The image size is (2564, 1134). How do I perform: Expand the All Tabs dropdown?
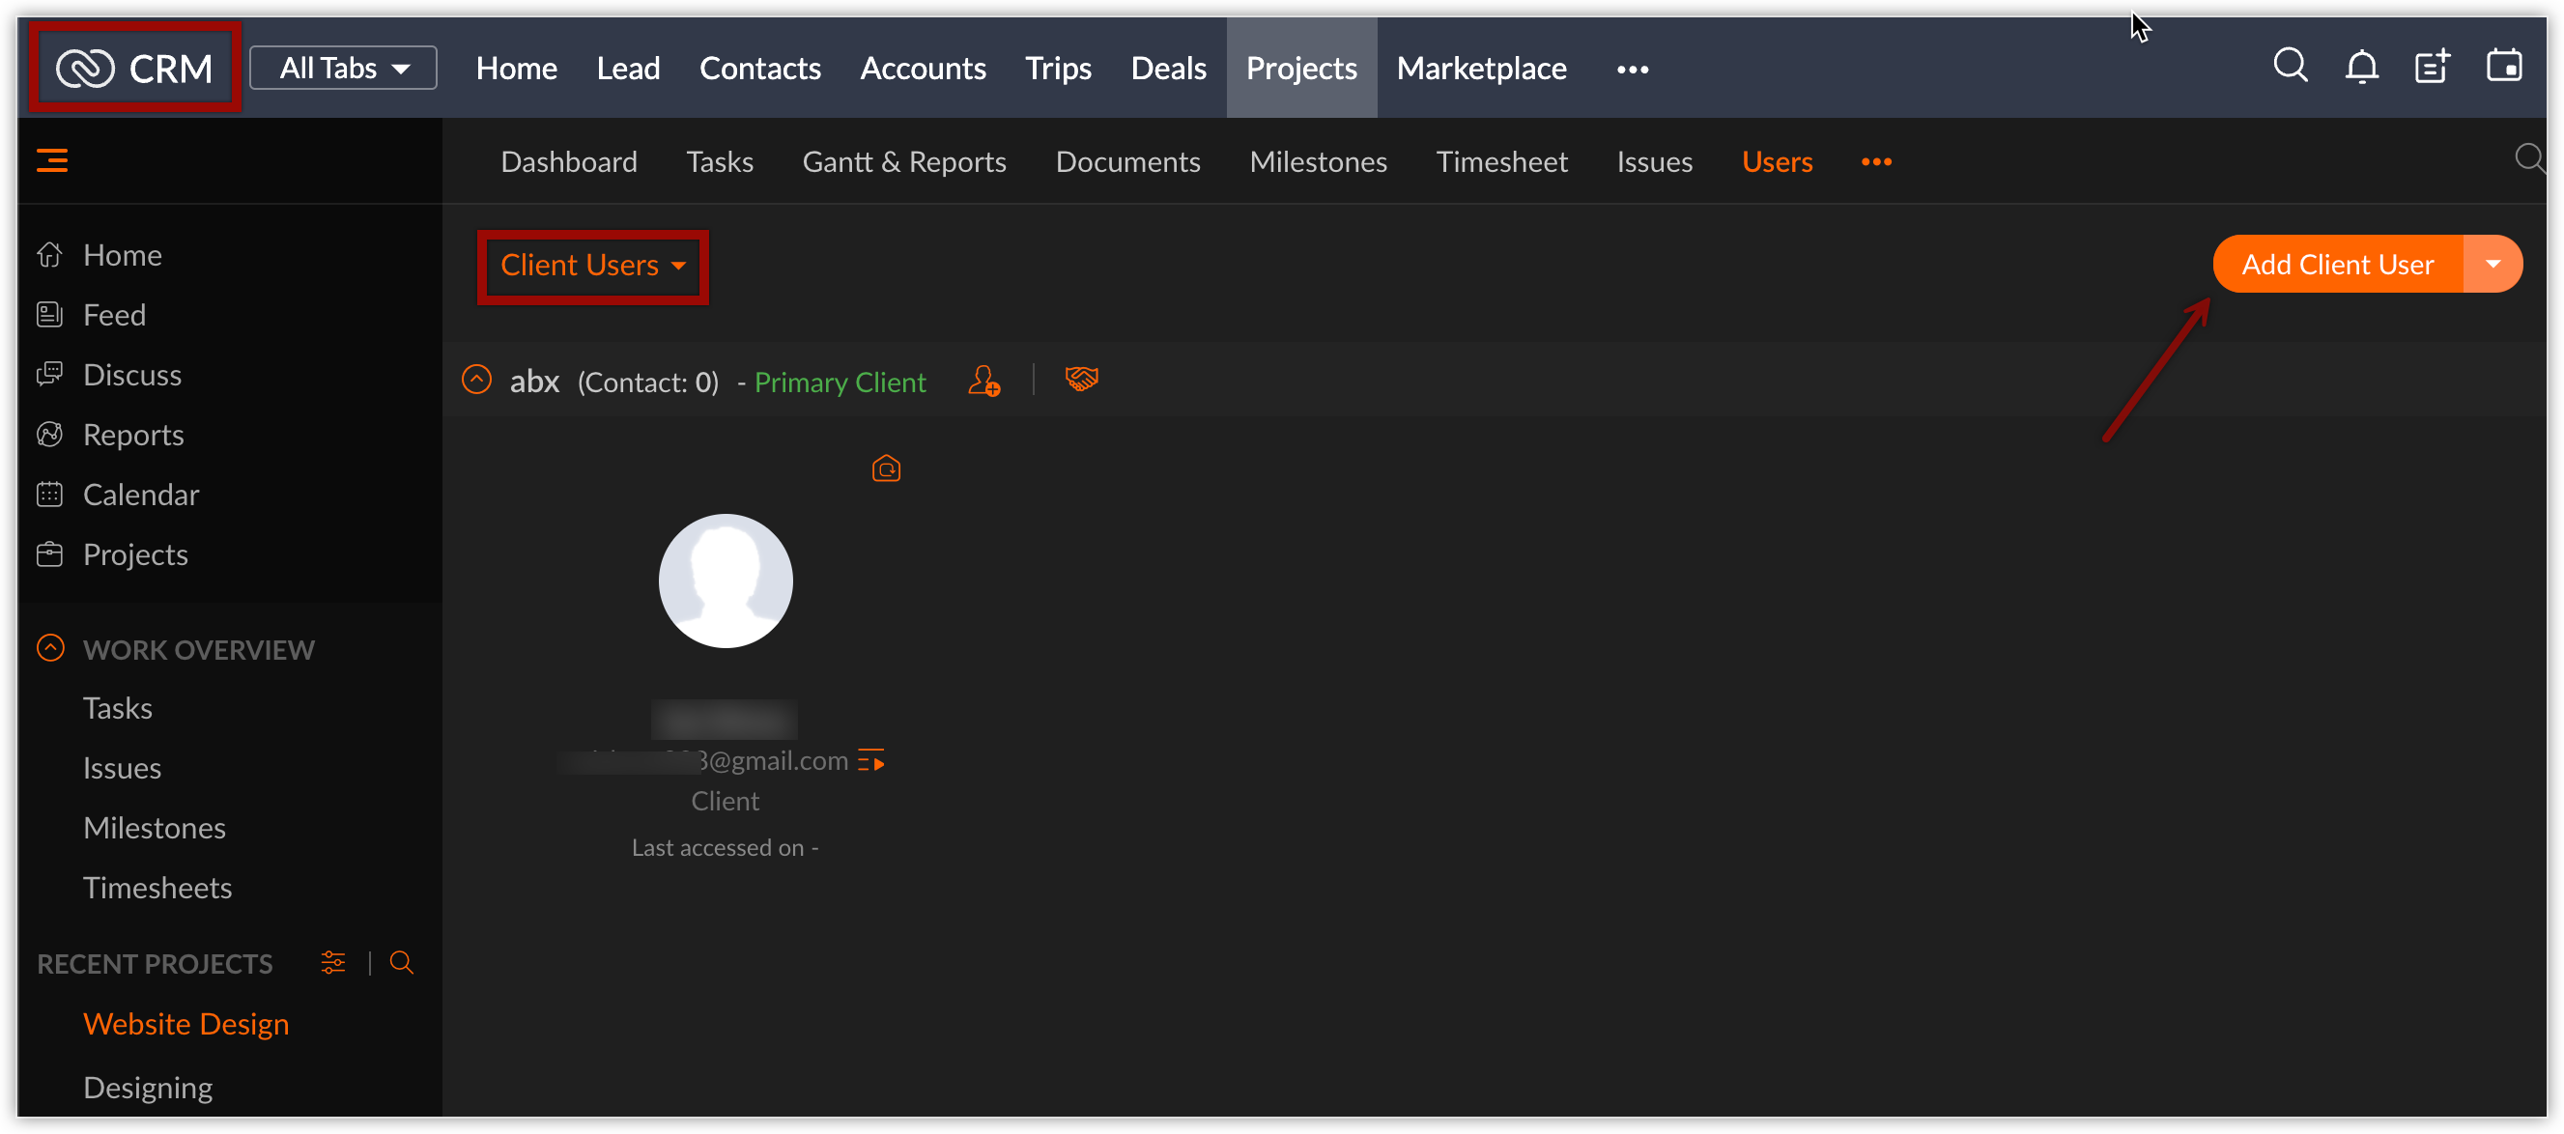(343, 68)
